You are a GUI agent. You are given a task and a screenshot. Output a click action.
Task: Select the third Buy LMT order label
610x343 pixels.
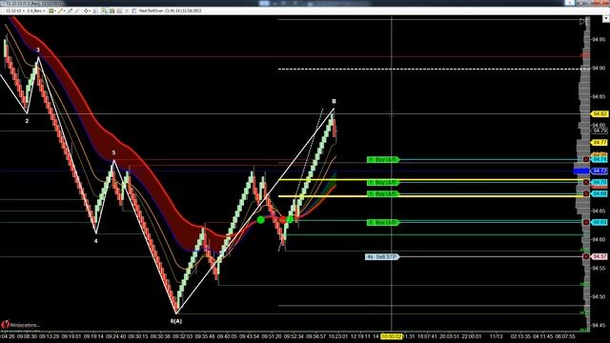tap(383, 193)
